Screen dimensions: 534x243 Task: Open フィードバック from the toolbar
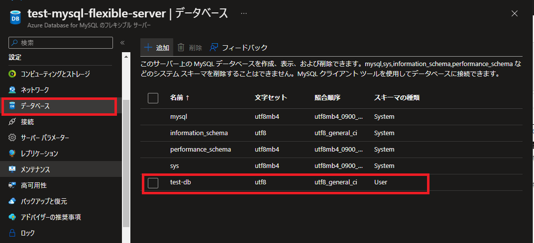[x=238, y=48]
